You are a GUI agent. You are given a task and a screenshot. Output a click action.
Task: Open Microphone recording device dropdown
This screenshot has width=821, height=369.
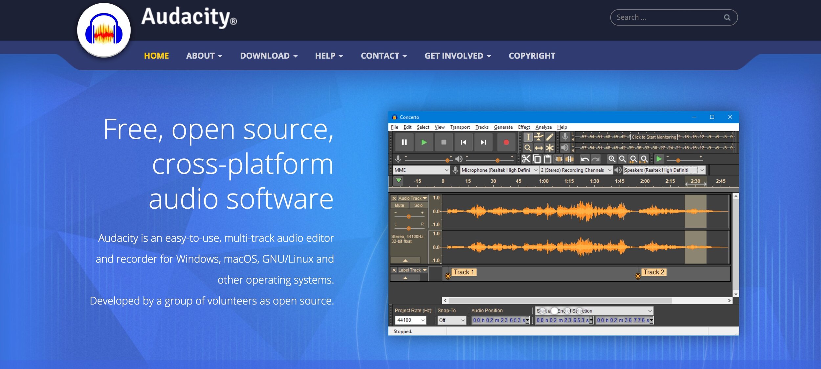(499, 170)
